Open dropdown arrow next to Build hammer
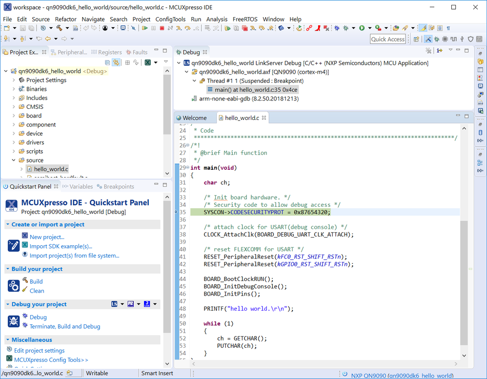The image size is (487, 379). pos(66,28)
